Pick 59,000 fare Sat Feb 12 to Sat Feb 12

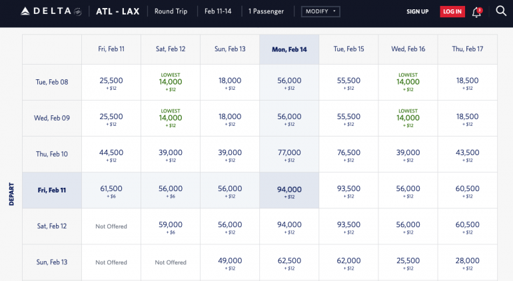click(x=171, y=226)
